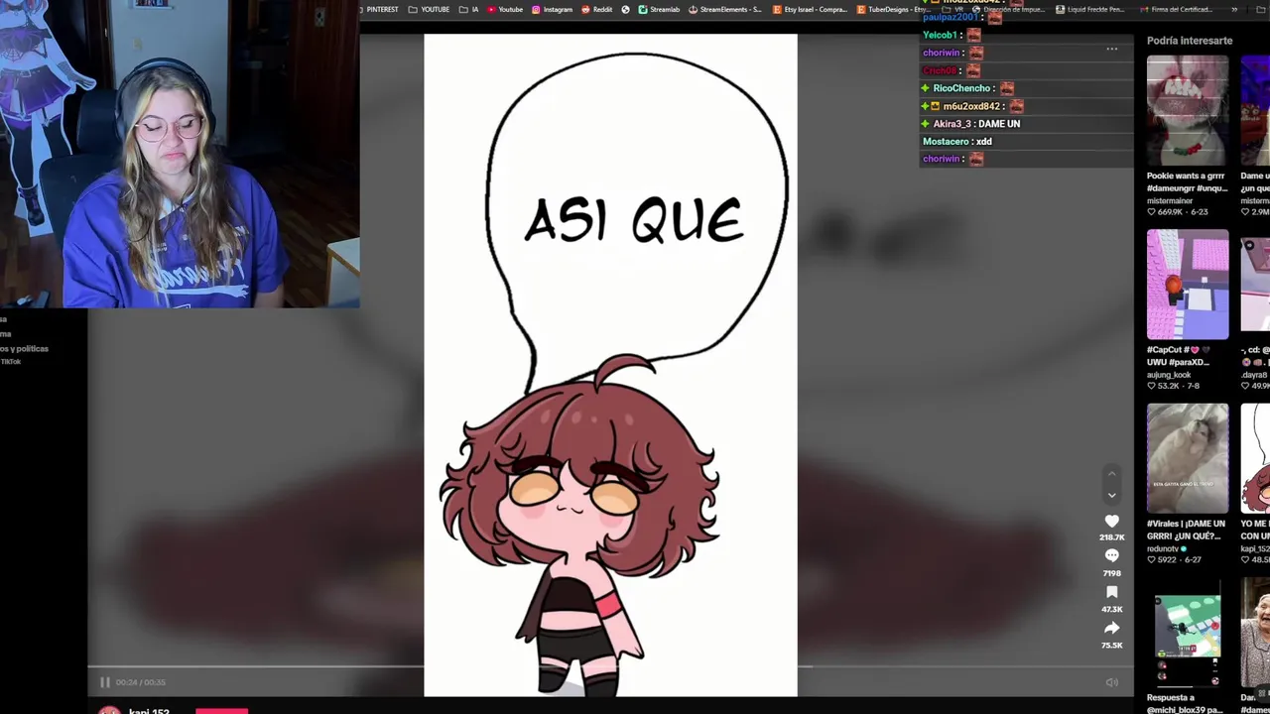The width and height of the screenshot is (1270, 714).
Task: Open the Youtube bookmark
Action: pyautogui.click(x=504, y=10)
